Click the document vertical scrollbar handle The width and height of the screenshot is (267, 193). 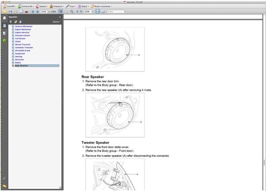264,162
